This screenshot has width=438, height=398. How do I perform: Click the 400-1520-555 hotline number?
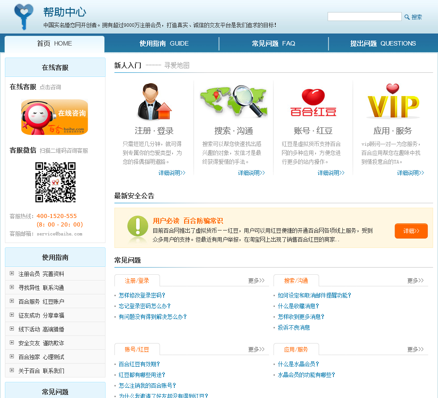(57, 216)
